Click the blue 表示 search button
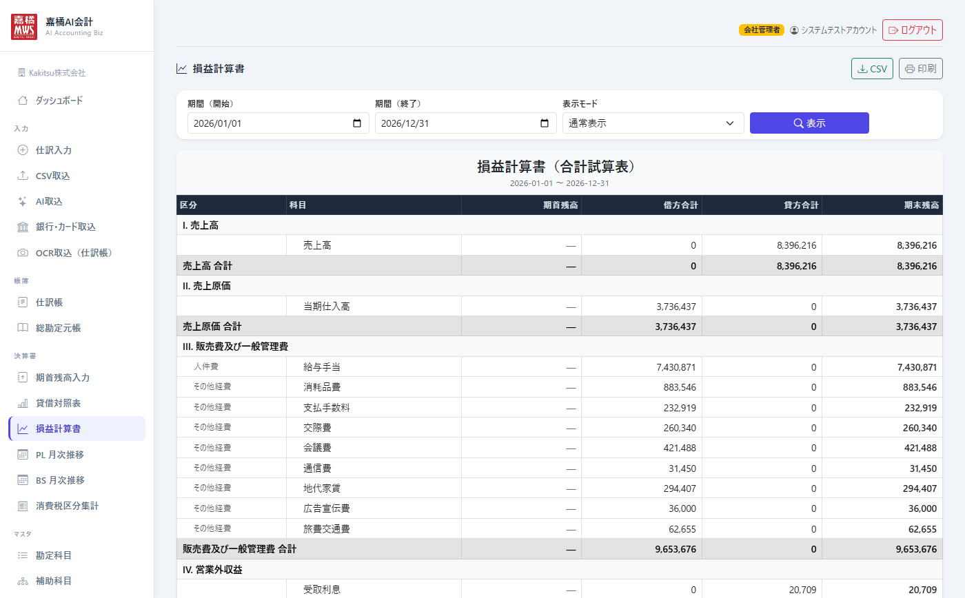 pyautogui.click(x=809, y=123)
